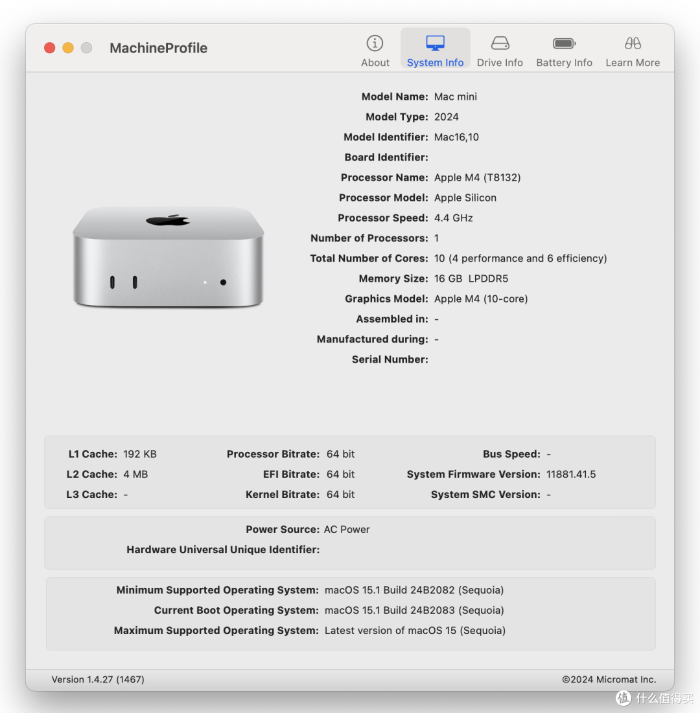
Task: Click the 'Manufactured during:' label
Action: (x=372, y=339)
